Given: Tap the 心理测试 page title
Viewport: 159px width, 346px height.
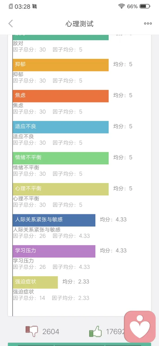Looking at the screenshot, I should click(79, 24).
